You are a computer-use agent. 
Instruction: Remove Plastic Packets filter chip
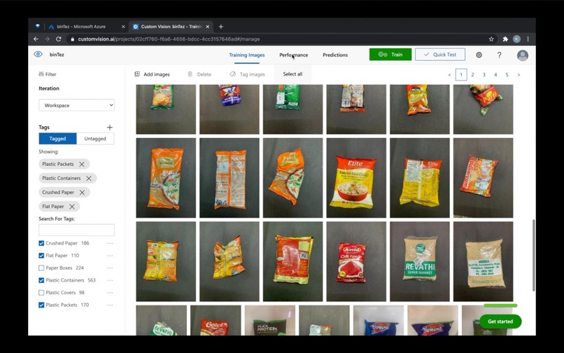(82, 165)
